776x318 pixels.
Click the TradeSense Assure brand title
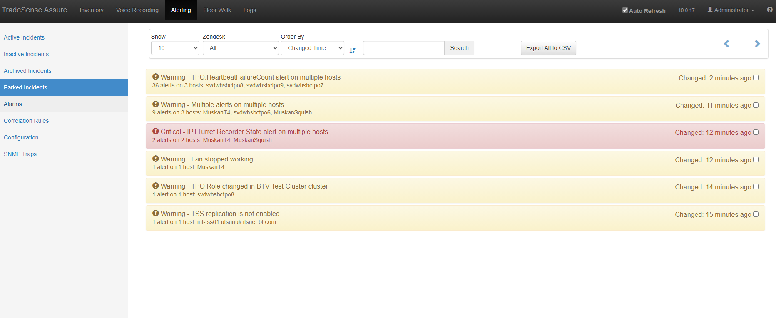pos(35,10)
